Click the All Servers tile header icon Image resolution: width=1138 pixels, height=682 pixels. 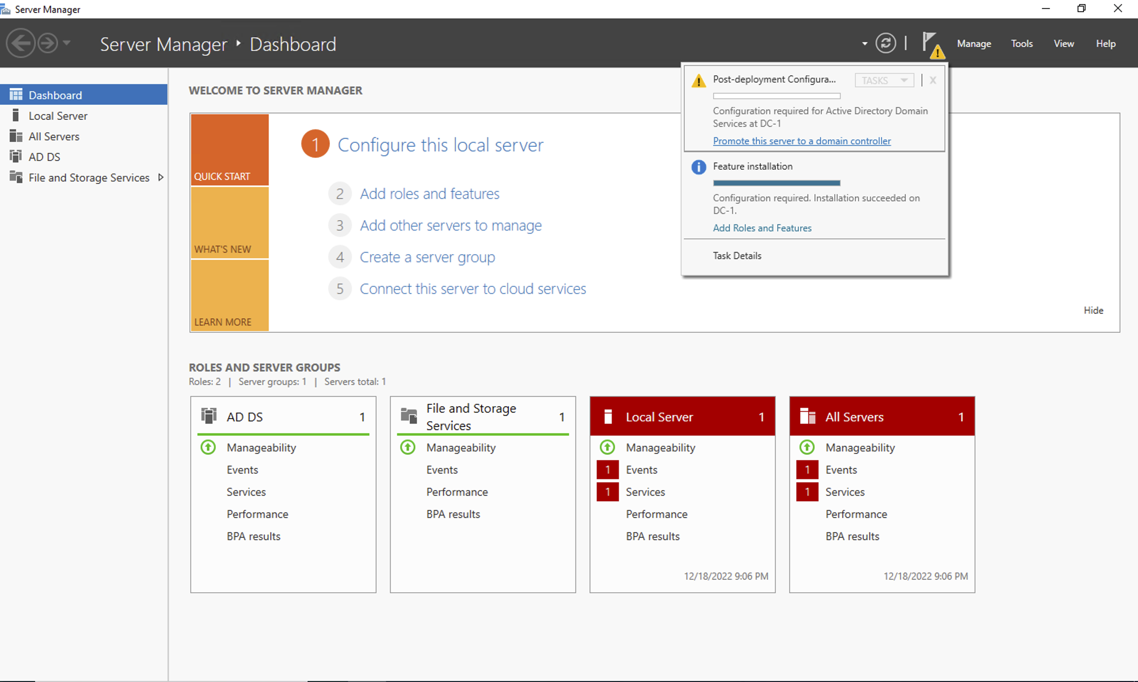click(808, 416)
